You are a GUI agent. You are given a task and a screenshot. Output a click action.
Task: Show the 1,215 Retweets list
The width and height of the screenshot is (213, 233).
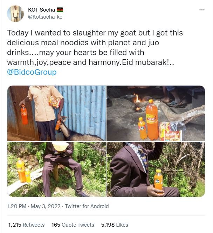click(x=27, y=225)
